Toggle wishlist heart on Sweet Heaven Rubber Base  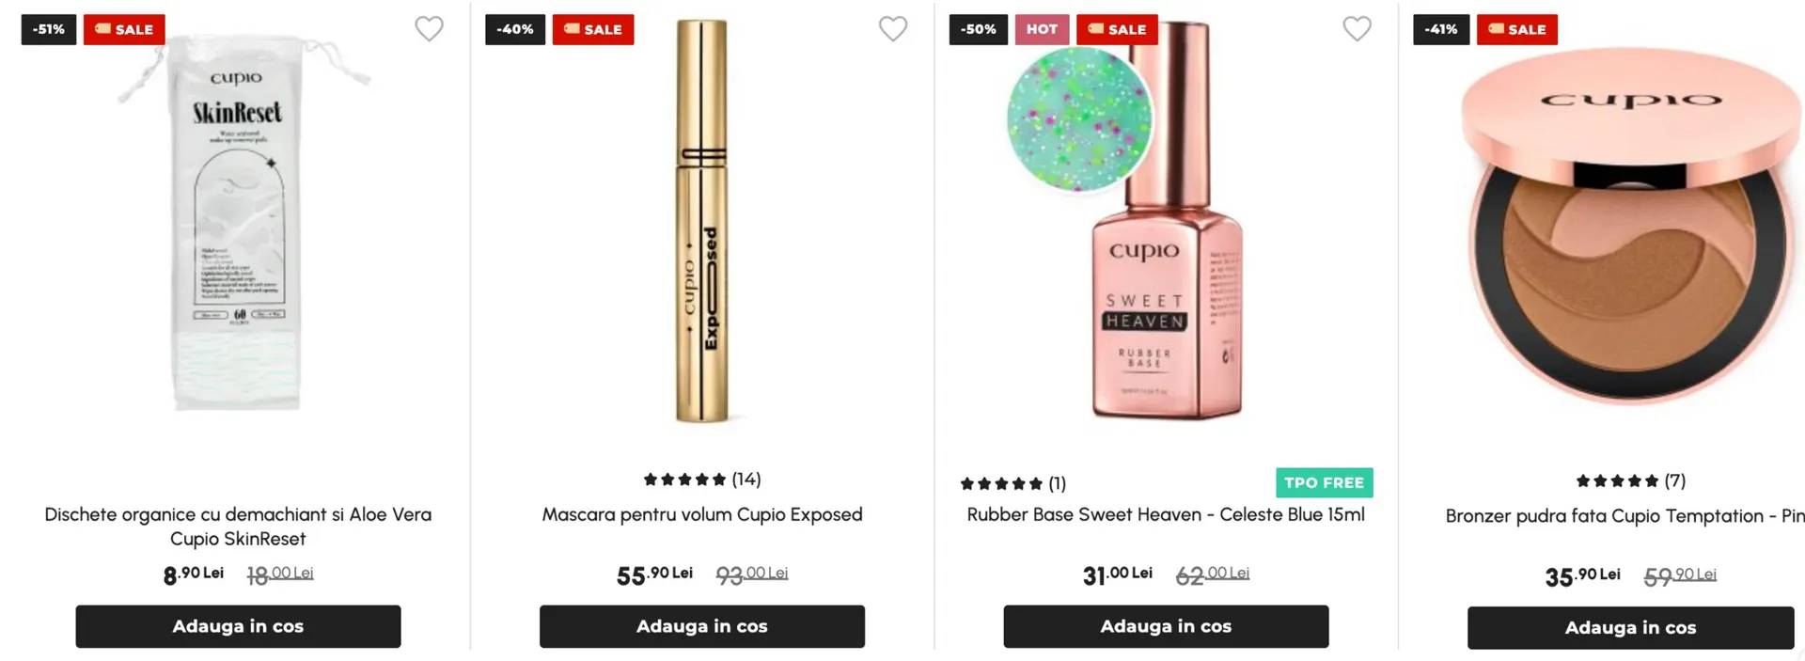pos(1357,29)
